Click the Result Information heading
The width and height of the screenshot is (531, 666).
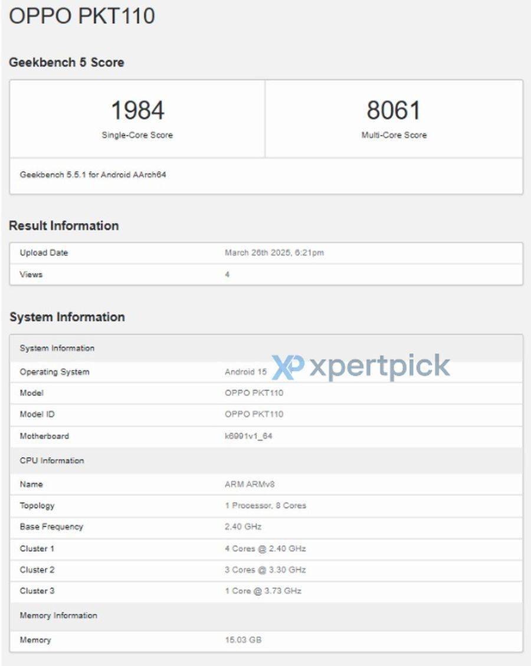click(x=64, y=225)
